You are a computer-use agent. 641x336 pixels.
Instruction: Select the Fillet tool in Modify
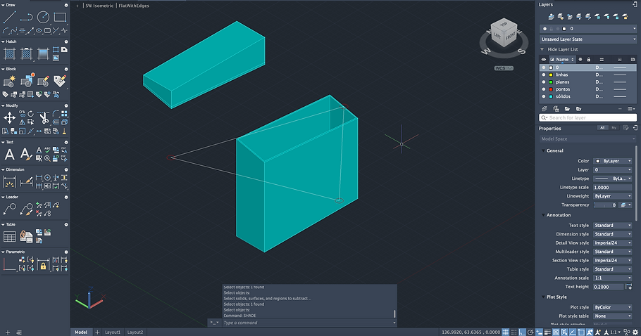[56, 114]
